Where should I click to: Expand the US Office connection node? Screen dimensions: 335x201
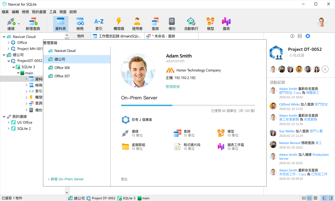[x=8, y=123]
